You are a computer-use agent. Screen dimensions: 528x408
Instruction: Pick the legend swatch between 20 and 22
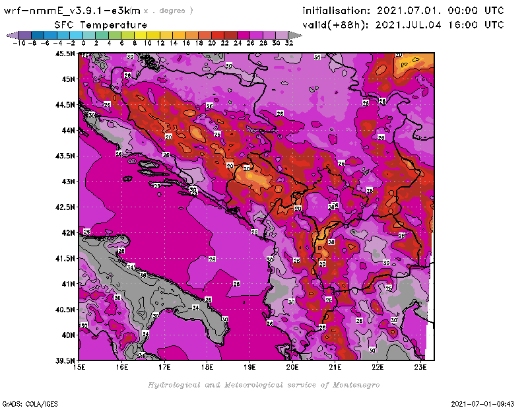tap(217, 35)
